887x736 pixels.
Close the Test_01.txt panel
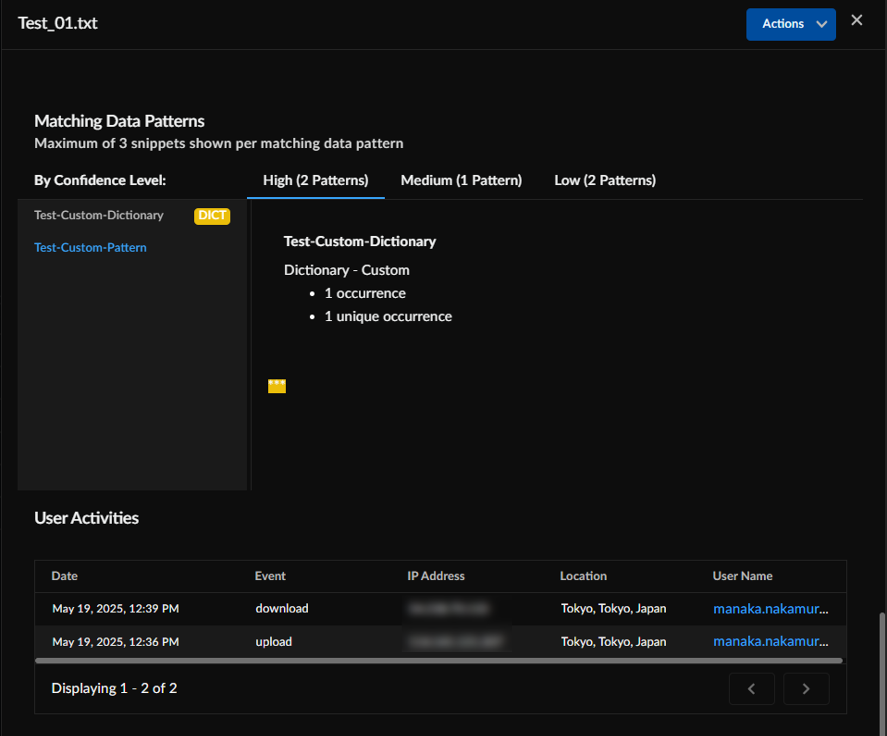(857, 20)
